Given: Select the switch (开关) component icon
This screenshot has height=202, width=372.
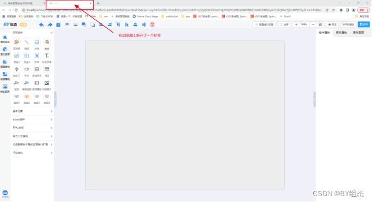Looking at the screenshot, I should click(27, 69).
